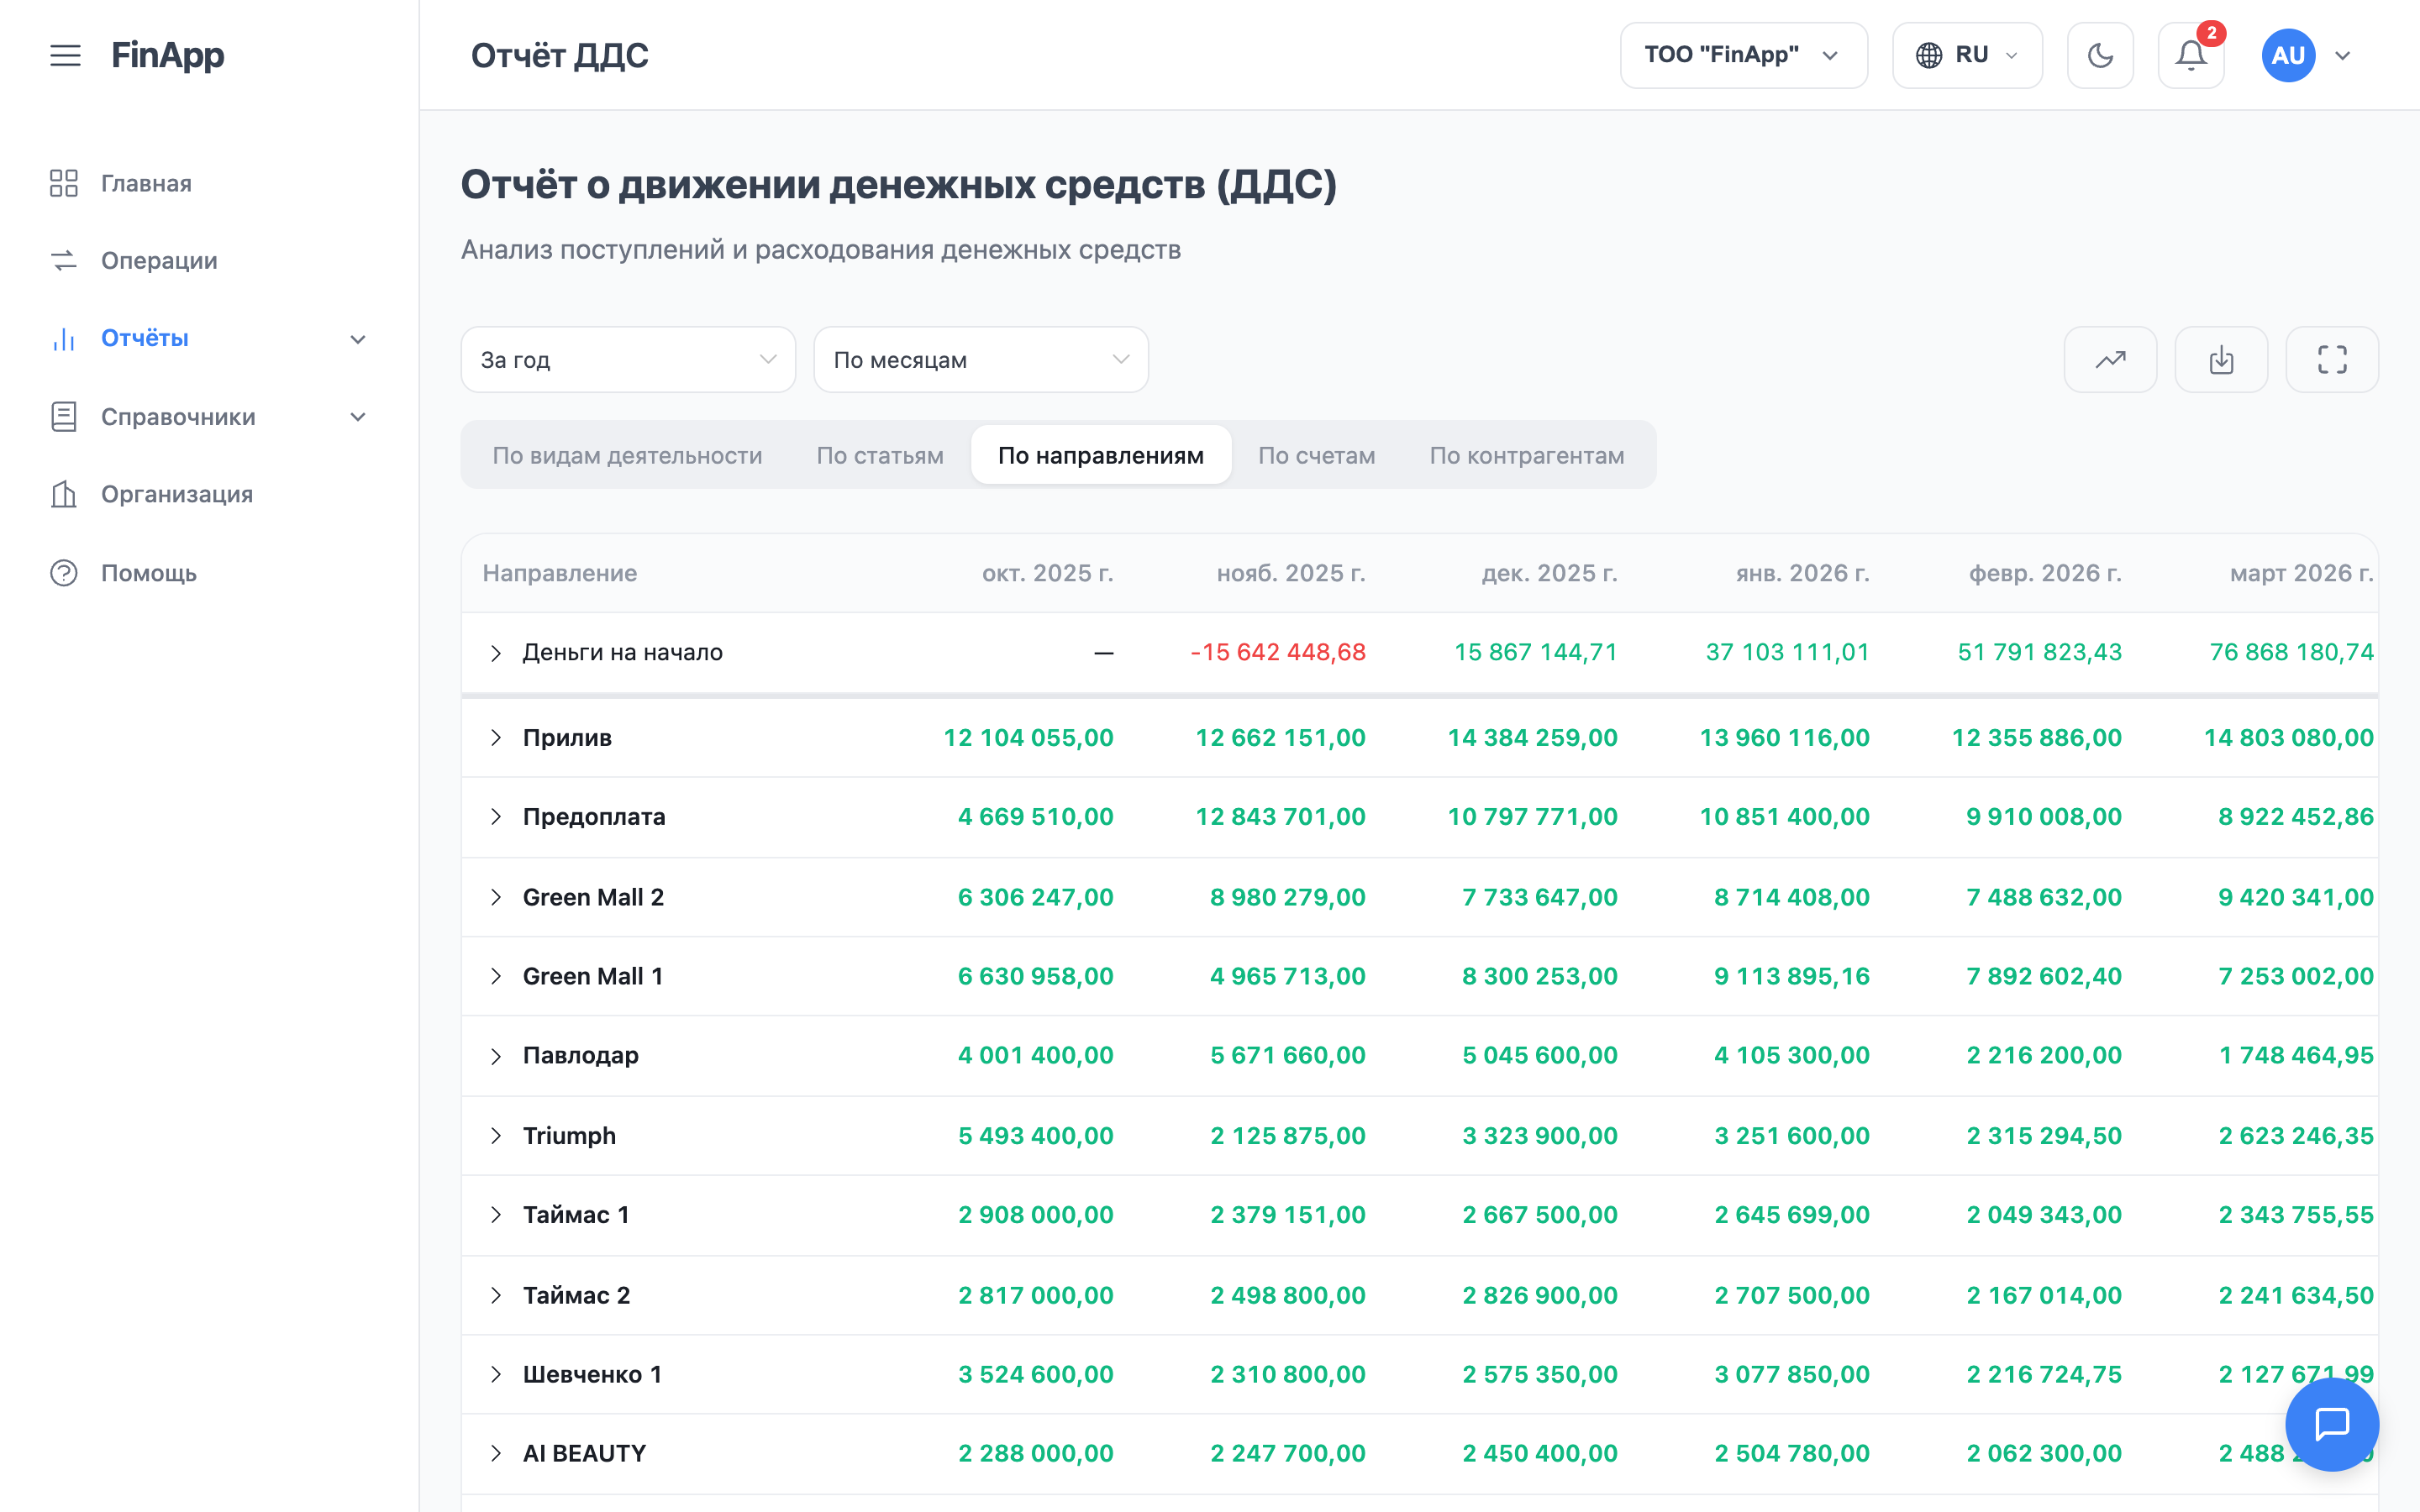Click the янв. 2026 г. column header
The height and width of the screenshot is (1512, 2420).
1802,573
